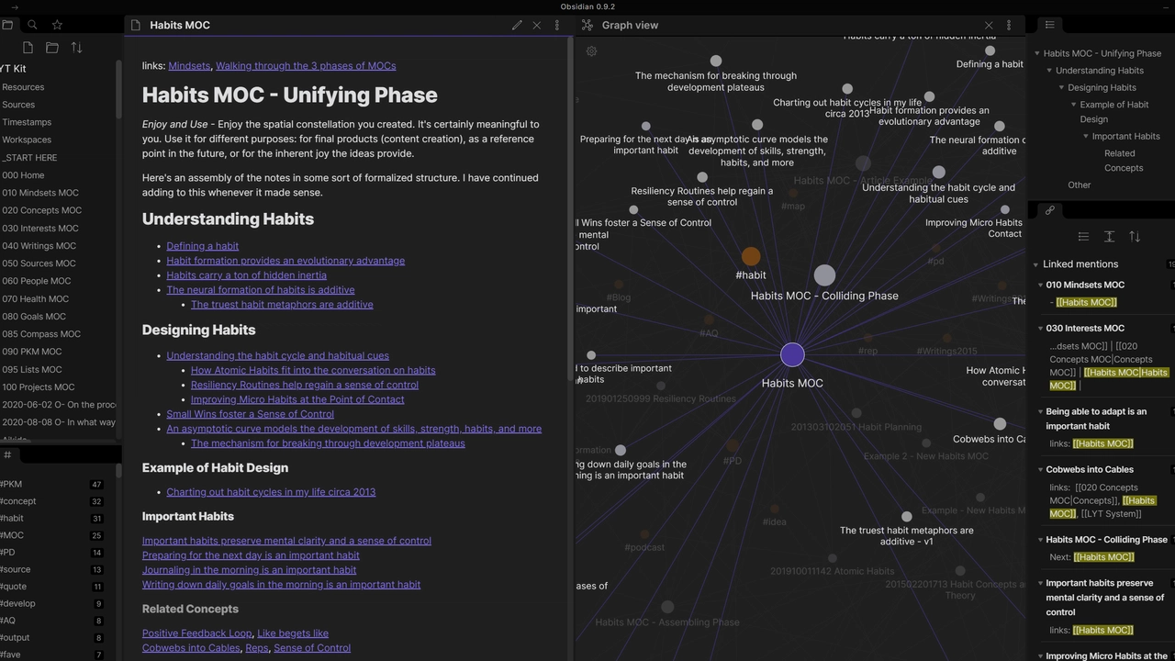1175x661 pixels.
Task: Toggle collapse results in backlinks pane
Action: click(1083, 237)
